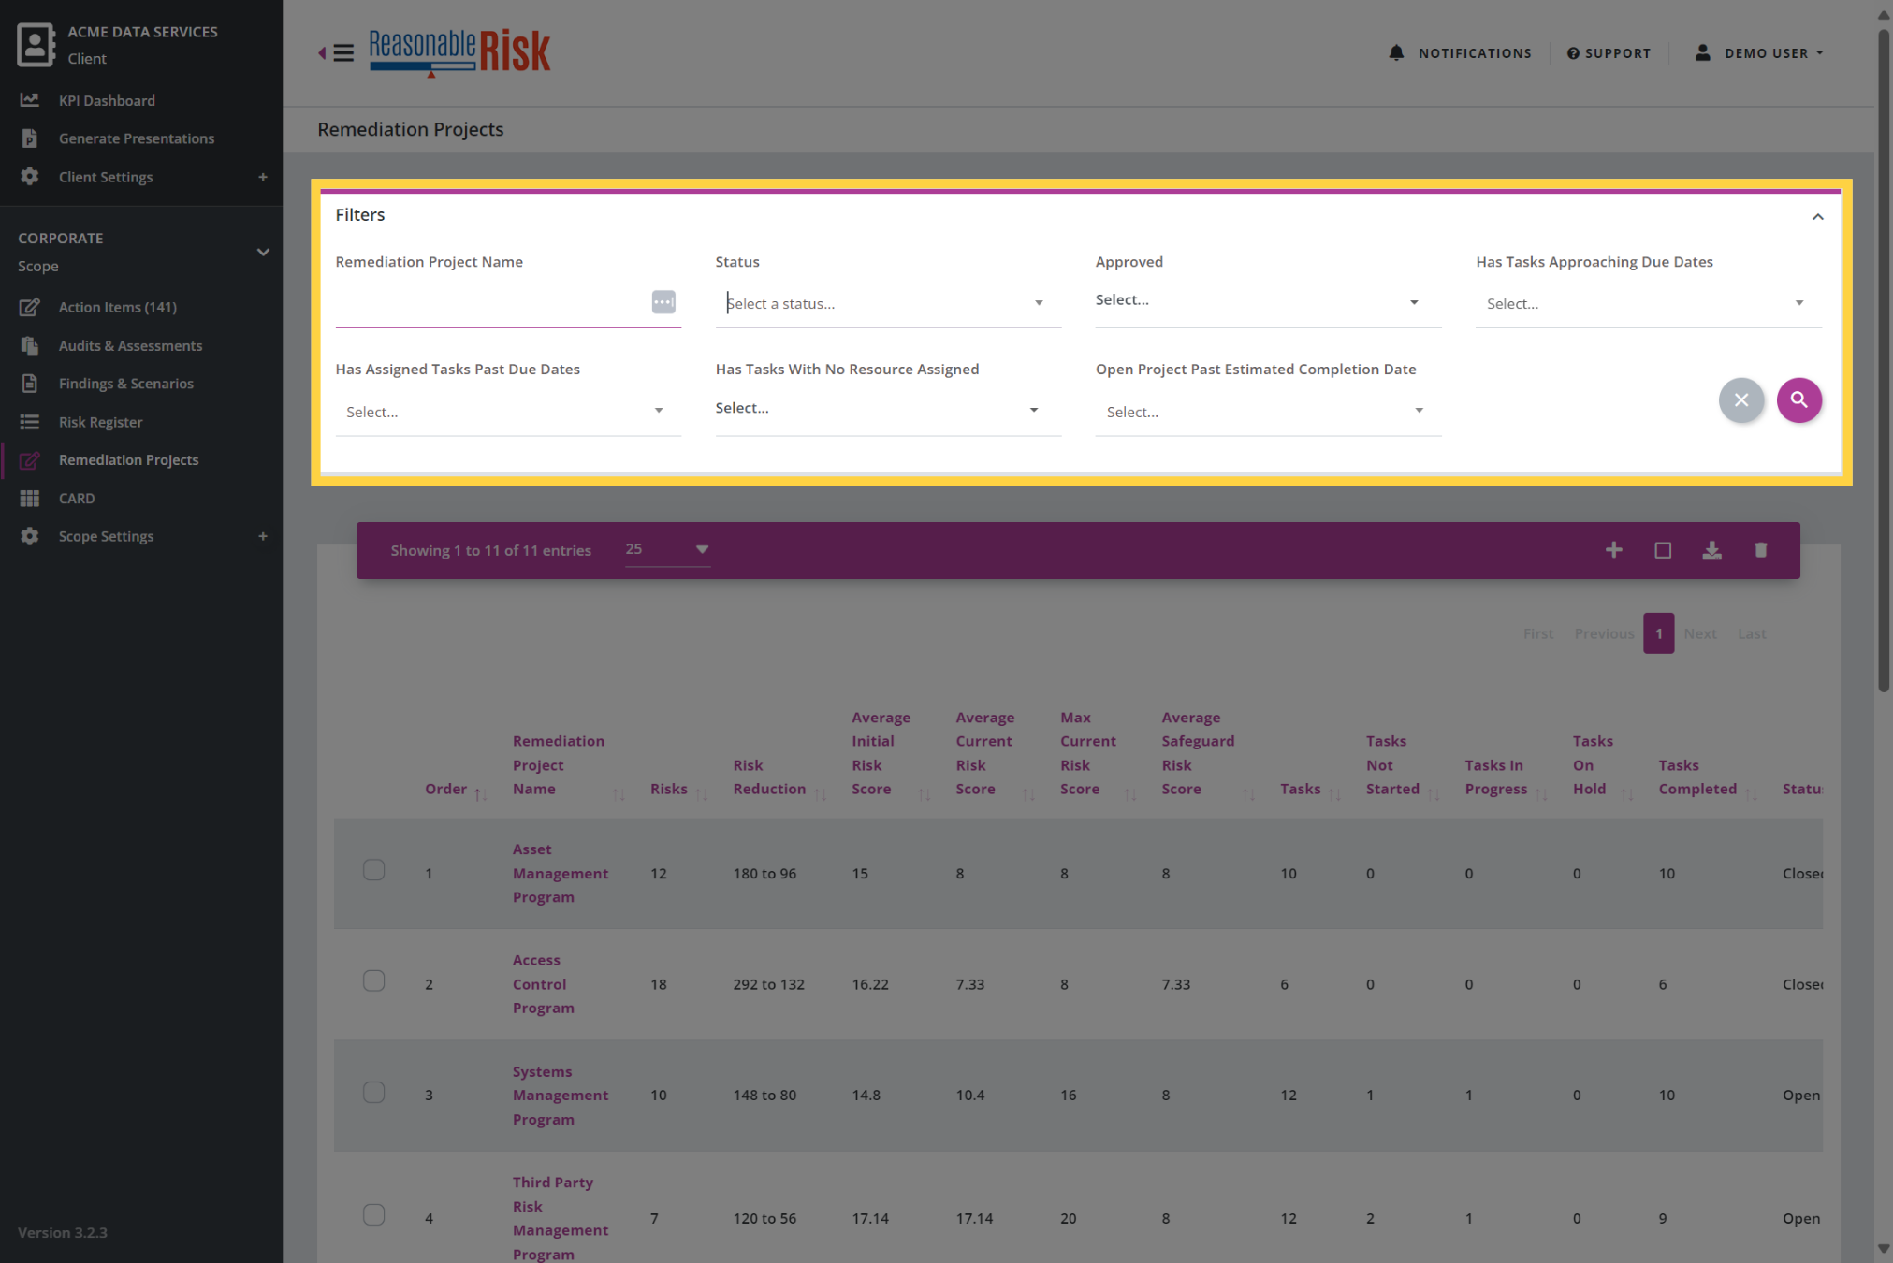Image resolution: width=1893 pixels, height=1263 pixels.
Task: Expand Client Settings with plus icon
Action: pyautogui.click(x=263, y=177)
